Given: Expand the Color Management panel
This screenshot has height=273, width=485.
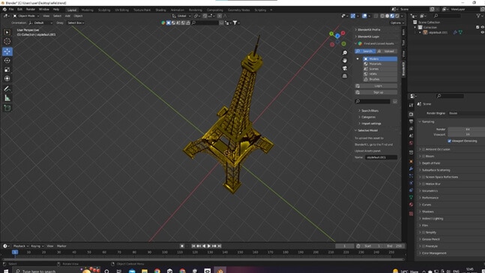Looking at the screenshot, I should [x=434, y=253].
